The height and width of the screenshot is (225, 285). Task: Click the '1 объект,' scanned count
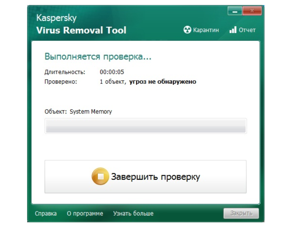tap(113, 82)
